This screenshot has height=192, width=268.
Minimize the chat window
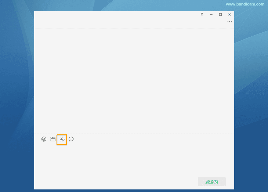pos(211,14)
